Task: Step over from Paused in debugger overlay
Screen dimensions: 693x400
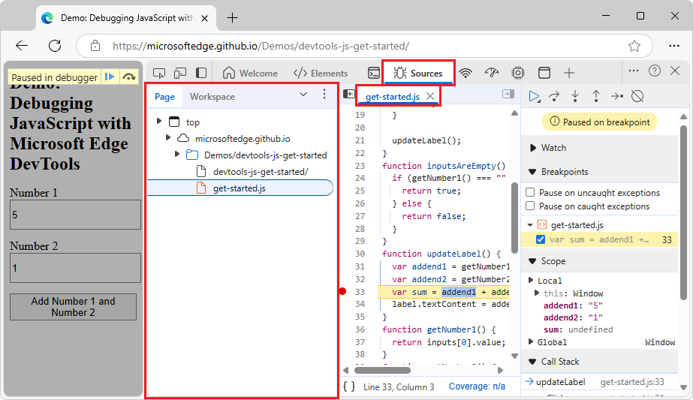Action: 128,77
